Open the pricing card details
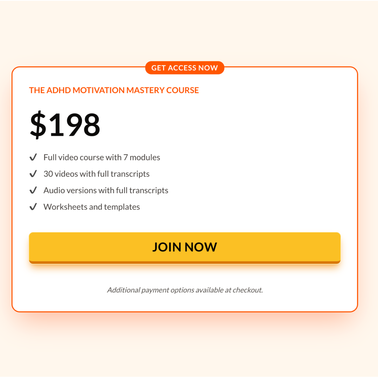This screenshot has height=378, width=378. tap(185, 189)
